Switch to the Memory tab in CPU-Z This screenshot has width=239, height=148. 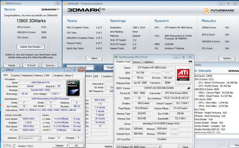pos(39,75)
